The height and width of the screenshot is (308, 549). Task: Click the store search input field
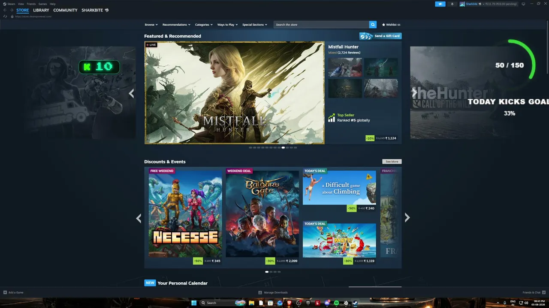click(321, 24)
